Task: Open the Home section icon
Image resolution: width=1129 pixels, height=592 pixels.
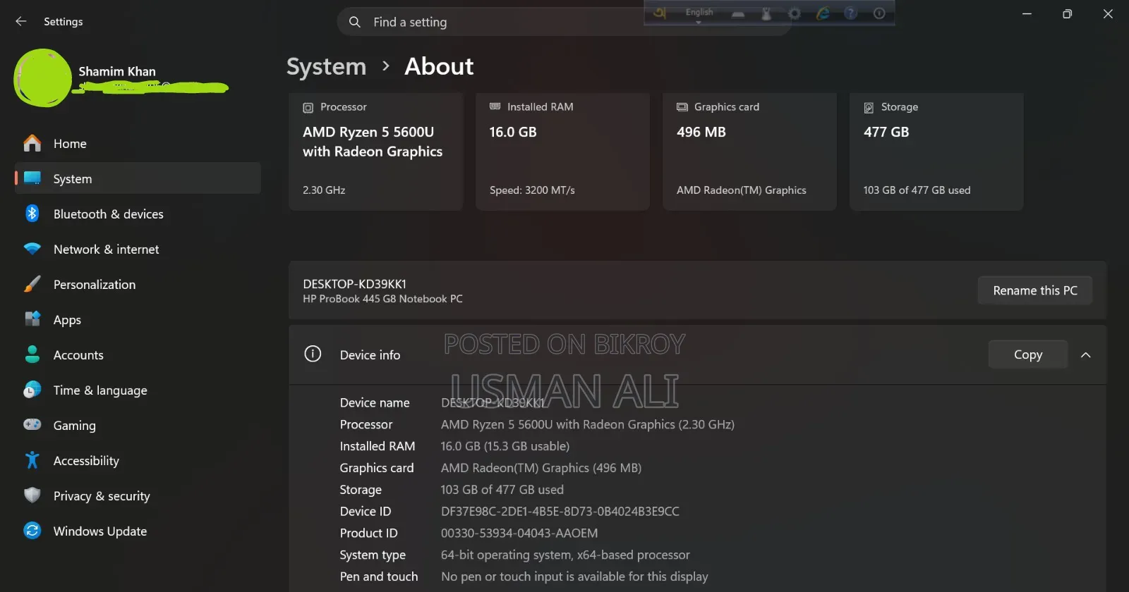Action: (32, 143)
